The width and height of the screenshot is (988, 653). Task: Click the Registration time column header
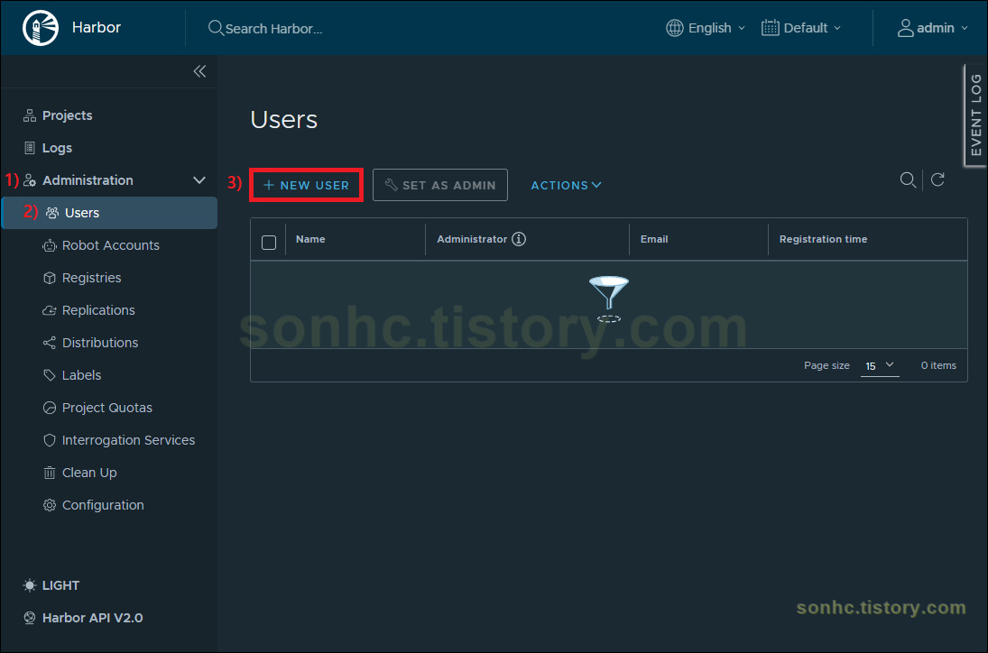(x=823, y=239)
